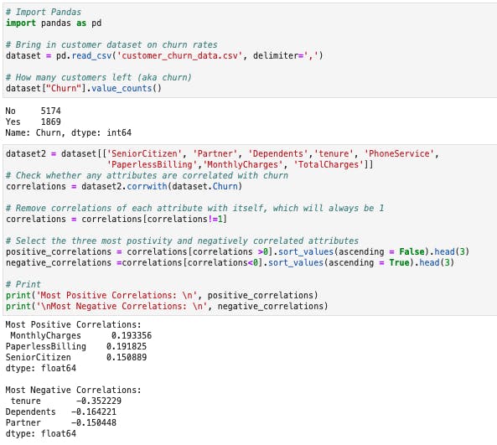
Task: Click the 'No 5174' output row
Action: point(33,111)
